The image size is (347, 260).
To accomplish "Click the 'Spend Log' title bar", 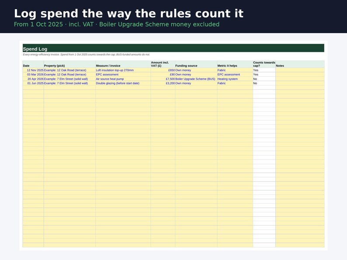I will pos(173,48).
